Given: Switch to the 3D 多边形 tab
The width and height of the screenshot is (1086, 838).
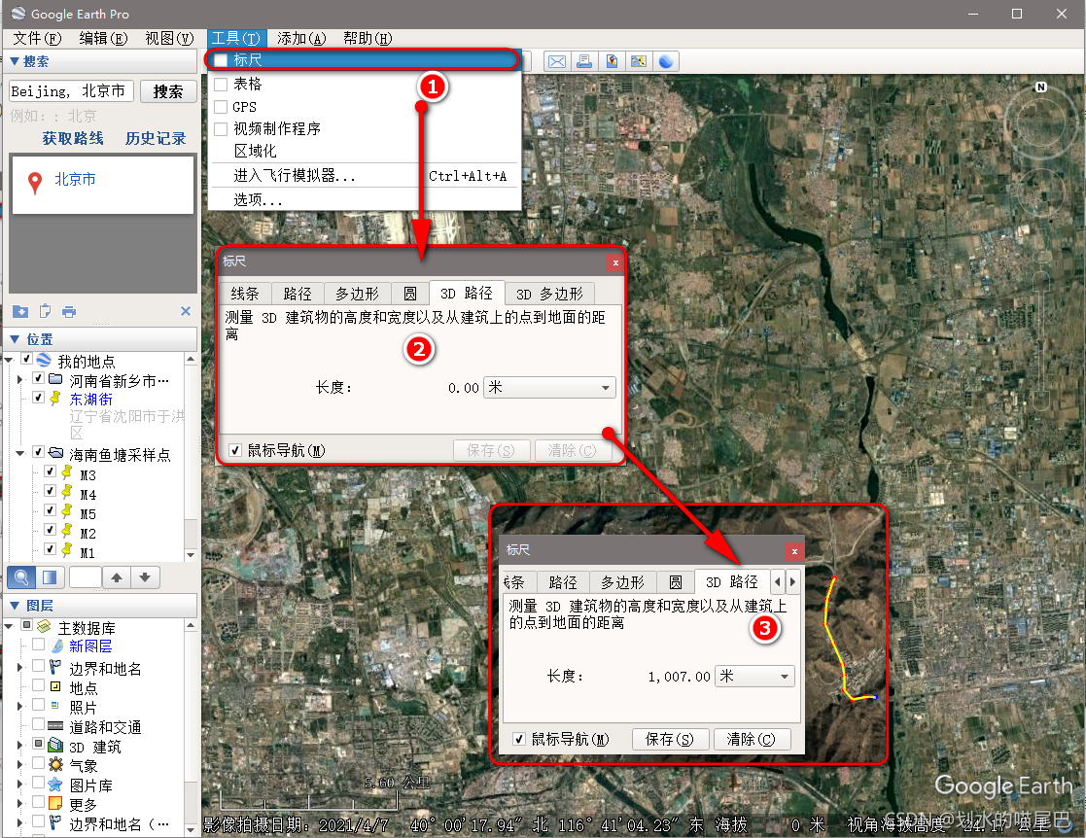Looking at the screenshot, I should (549, 294).
